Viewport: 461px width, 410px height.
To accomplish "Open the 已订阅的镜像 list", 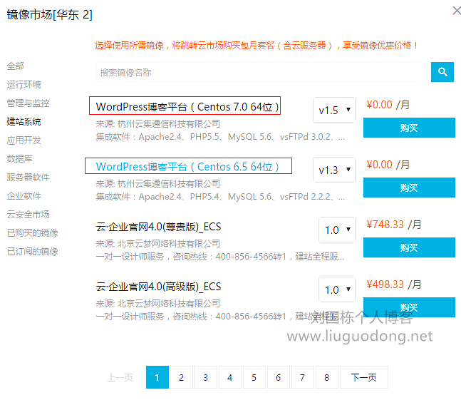I will pyautogui.click(x=32, y=251).
